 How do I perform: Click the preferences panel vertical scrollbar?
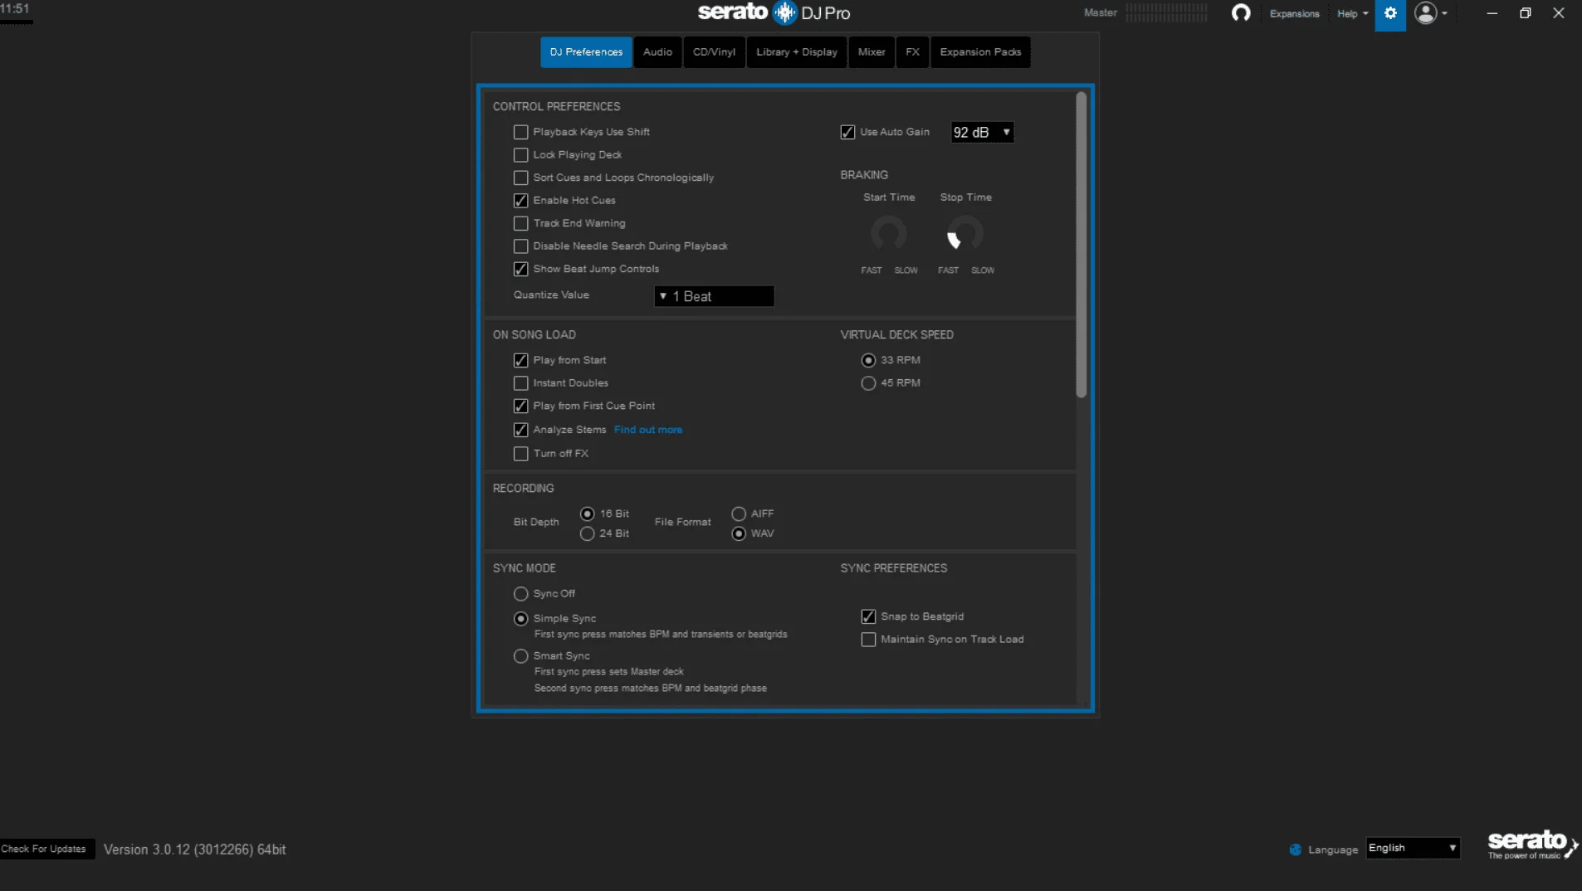[1081, 245]
